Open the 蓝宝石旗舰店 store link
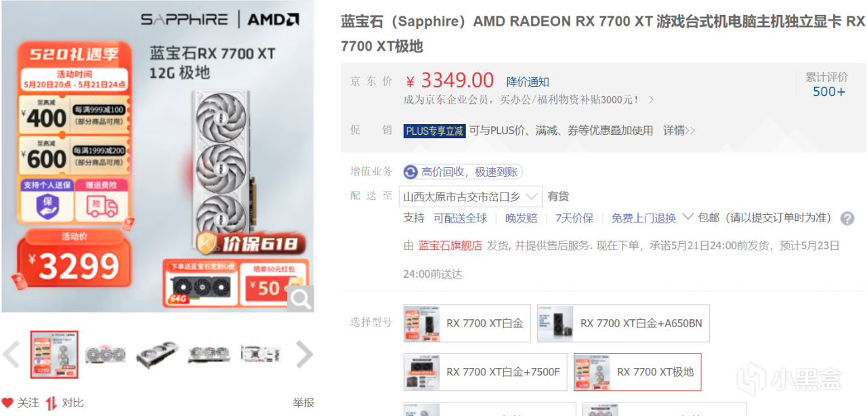This screenshot has height=416, width=867. (450, 245)
